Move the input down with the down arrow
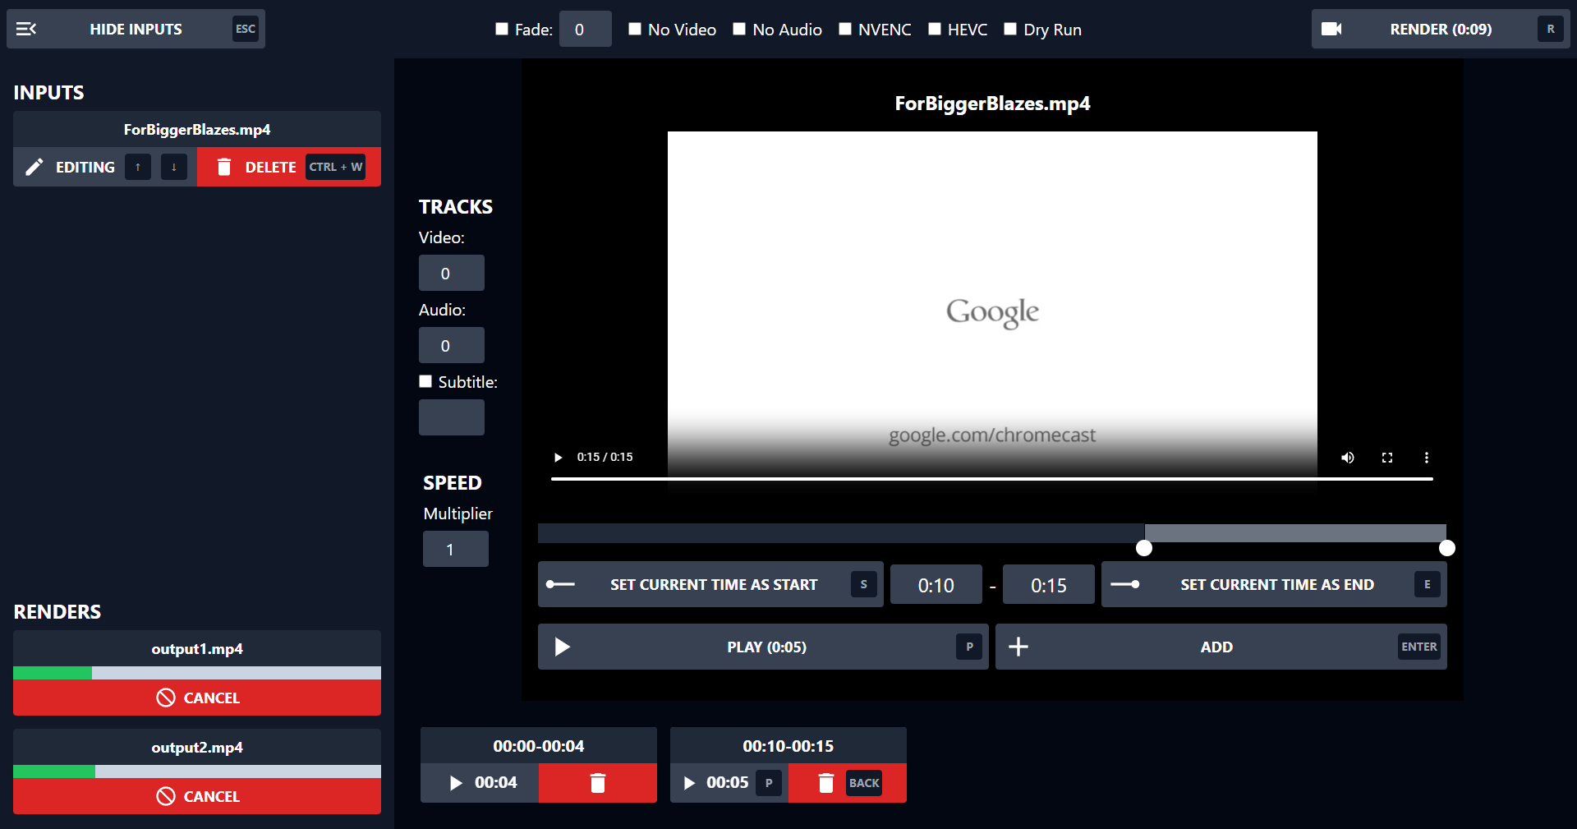1577x829 pixels. click(x=174, y=167)
